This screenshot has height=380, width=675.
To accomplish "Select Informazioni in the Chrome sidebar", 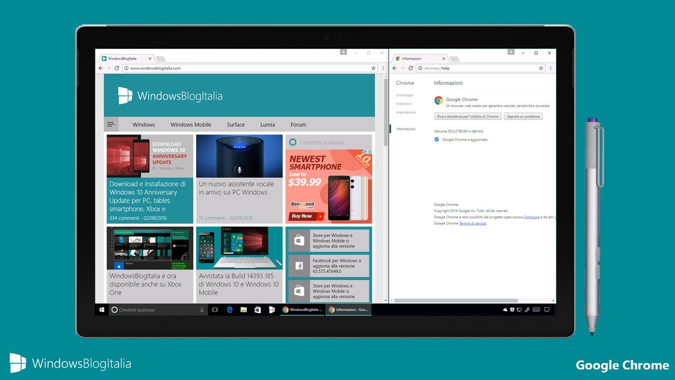I will point(406,129).
